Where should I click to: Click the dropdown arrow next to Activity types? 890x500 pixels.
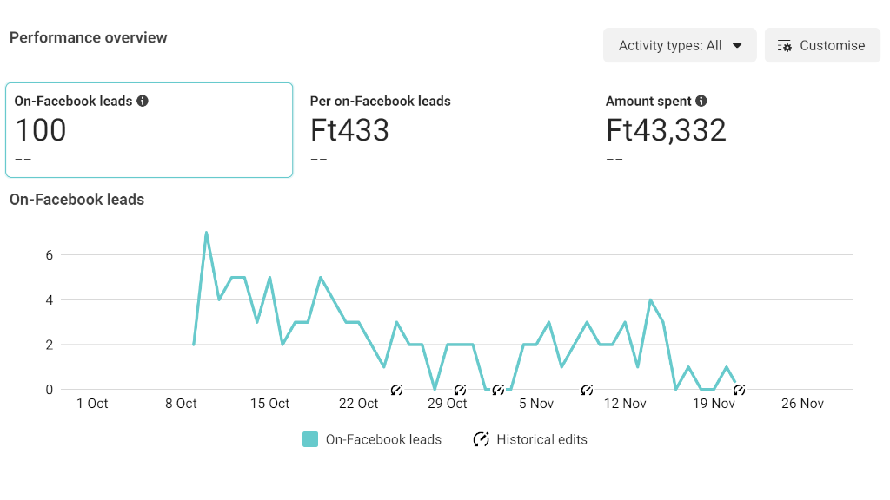(x=737, y=46)
